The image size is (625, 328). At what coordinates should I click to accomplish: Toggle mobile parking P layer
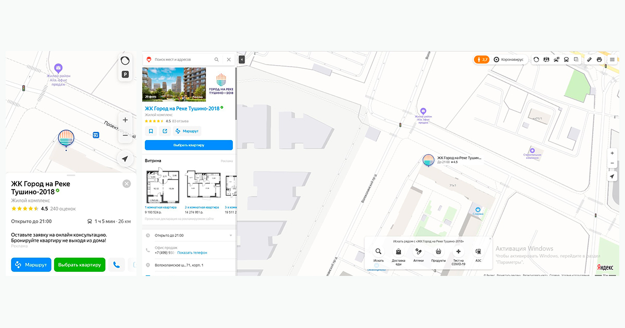tap(125, 74)
